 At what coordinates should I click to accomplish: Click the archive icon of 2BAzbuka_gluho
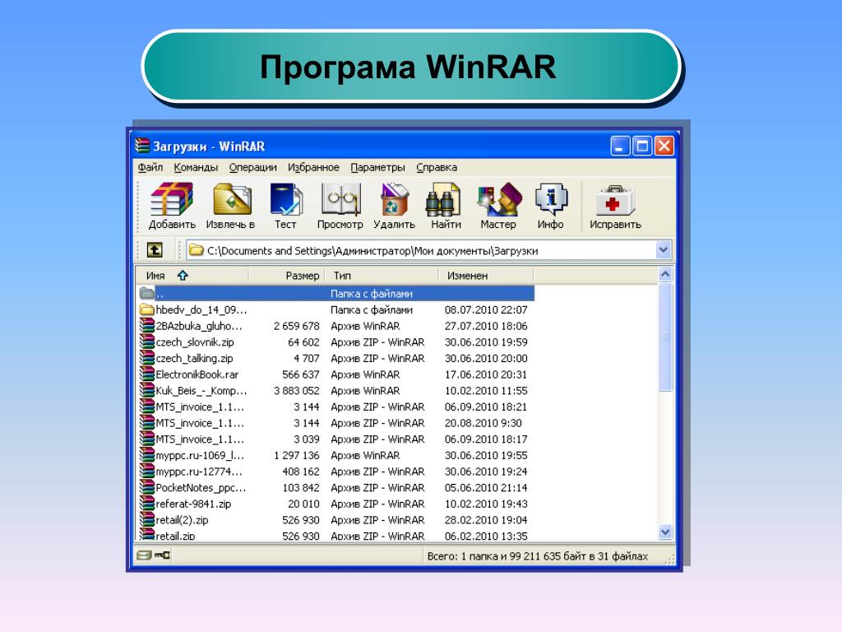(x=146, y=326)
